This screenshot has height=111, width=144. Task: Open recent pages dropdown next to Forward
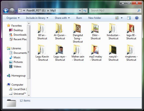[x=16, y=10]
